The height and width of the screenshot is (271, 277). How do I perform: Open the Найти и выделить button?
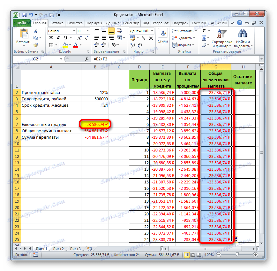(x=243, y=38)
